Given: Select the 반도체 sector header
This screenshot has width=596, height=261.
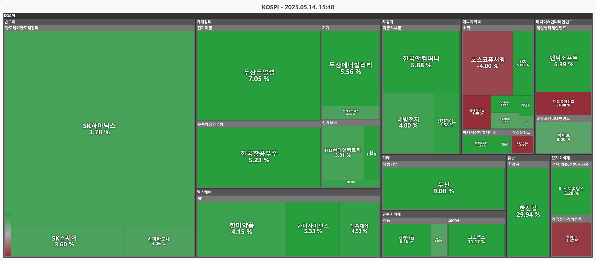Looking at the screenshot, I should [99, 22].
